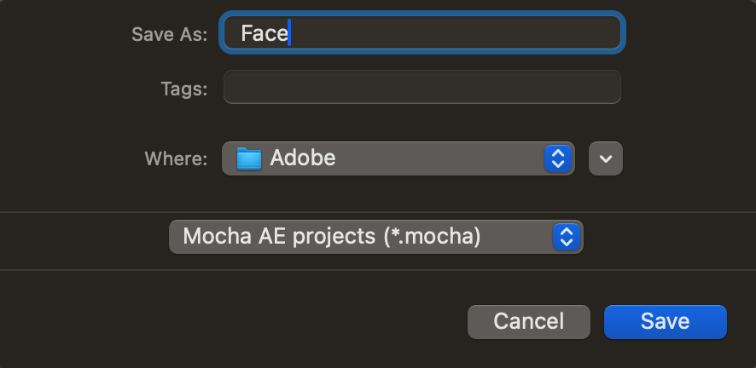This screenshot has width=756, height=368.
Task: Cancel the save dialog
Action: pyautogui.click(x=529, y=322)
